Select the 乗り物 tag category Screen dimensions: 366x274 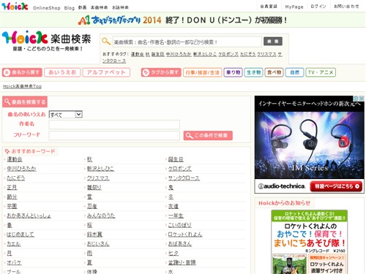(233, 72)
